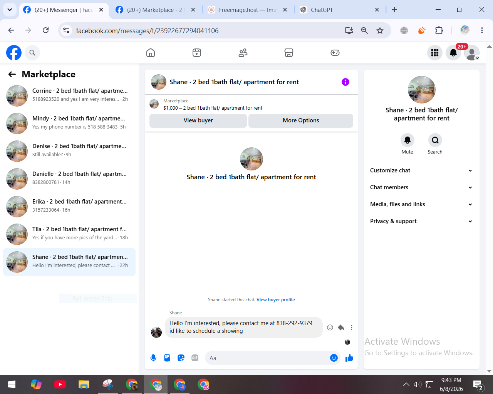Open Chrome zoom magnifier in address bar

click(x=364, y=30)
